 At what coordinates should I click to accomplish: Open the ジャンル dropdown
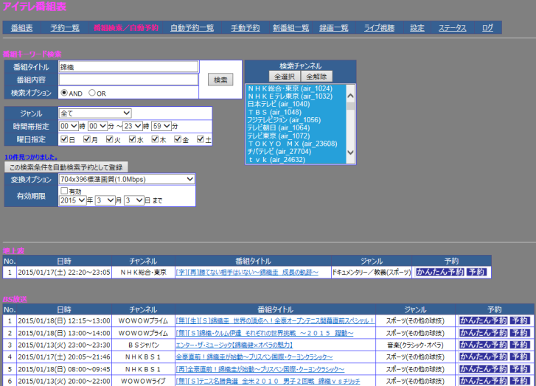coord(95,113)
